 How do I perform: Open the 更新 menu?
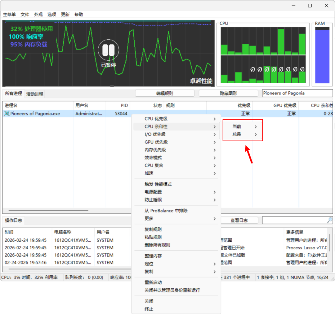[65, 15]
